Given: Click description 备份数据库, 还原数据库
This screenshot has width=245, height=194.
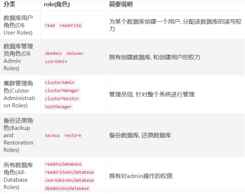Looking at the screenshot, I should (140, 135).
